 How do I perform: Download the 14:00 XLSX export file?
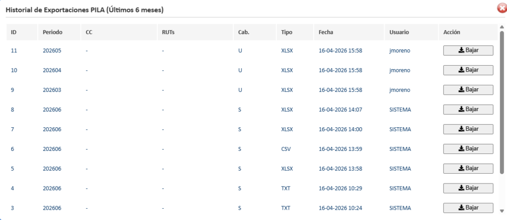pyautogui.click(x=468, y=129)
